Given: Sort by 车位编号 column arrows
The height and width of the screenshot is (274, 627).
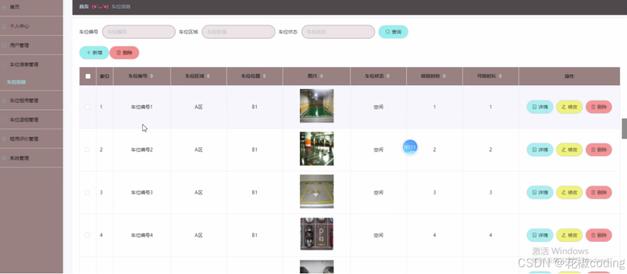Looking at the screenshot, I should pos(152,76).
